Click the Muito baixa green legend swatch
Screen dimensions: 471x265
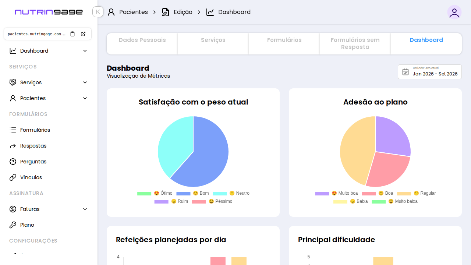379,201
